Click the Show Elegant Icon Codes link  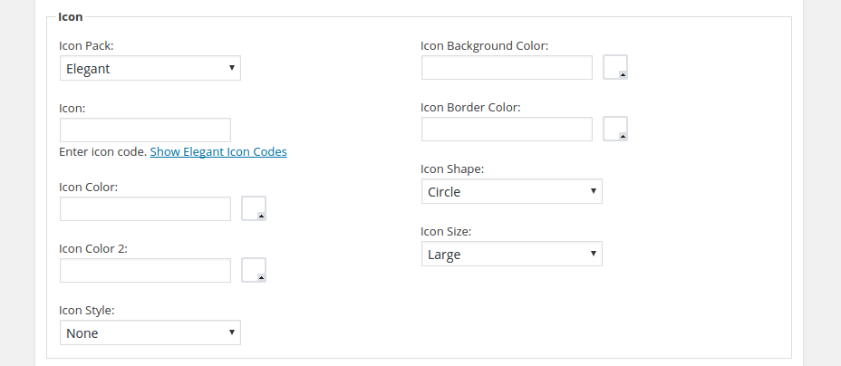coord(218,152)
